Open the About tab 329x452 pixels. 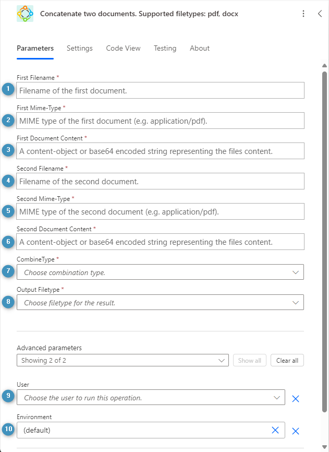pyautogui.click(x=200, y=48)
